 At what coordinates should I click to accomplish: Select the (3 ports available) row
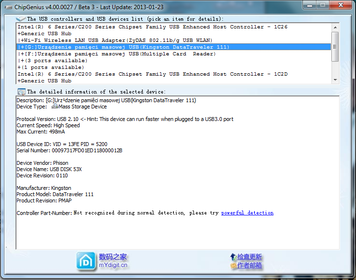174,61
